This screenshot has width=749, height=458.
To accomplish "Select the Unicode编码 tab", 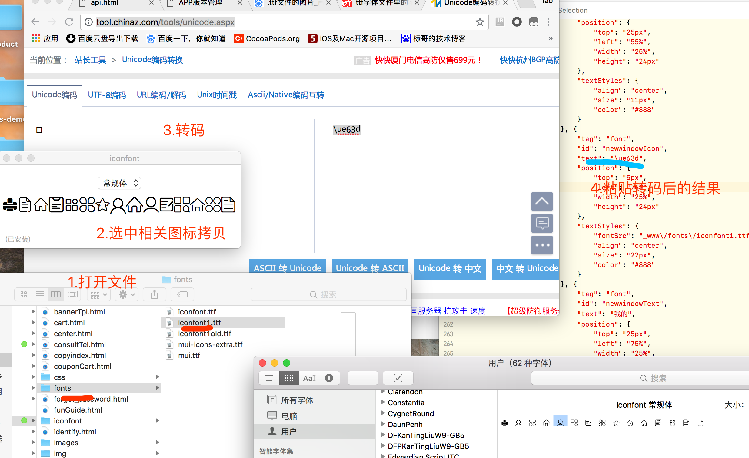I will [x=55, y=95].
